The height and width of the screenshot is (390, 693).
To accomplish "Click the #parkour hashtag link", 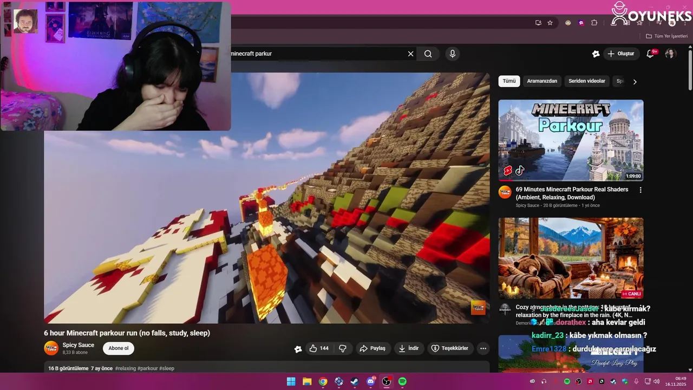I will [148, 368].
